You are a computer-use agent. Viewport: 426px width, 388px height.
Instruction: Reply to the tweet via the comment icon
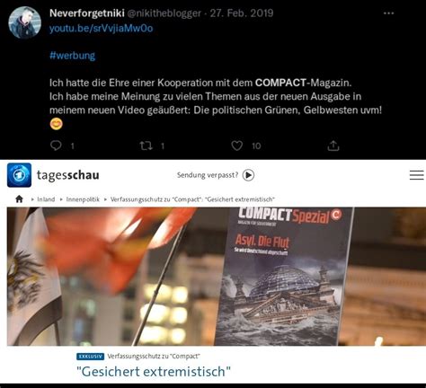56,145
